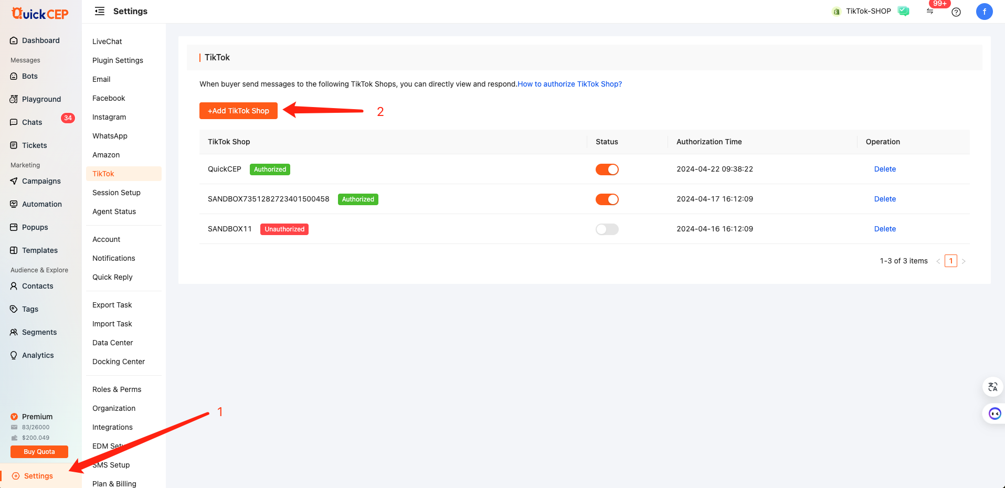Open Plugin Settings menu item
The width and height of the screenshot is (1005, 488).
[118, 60]
